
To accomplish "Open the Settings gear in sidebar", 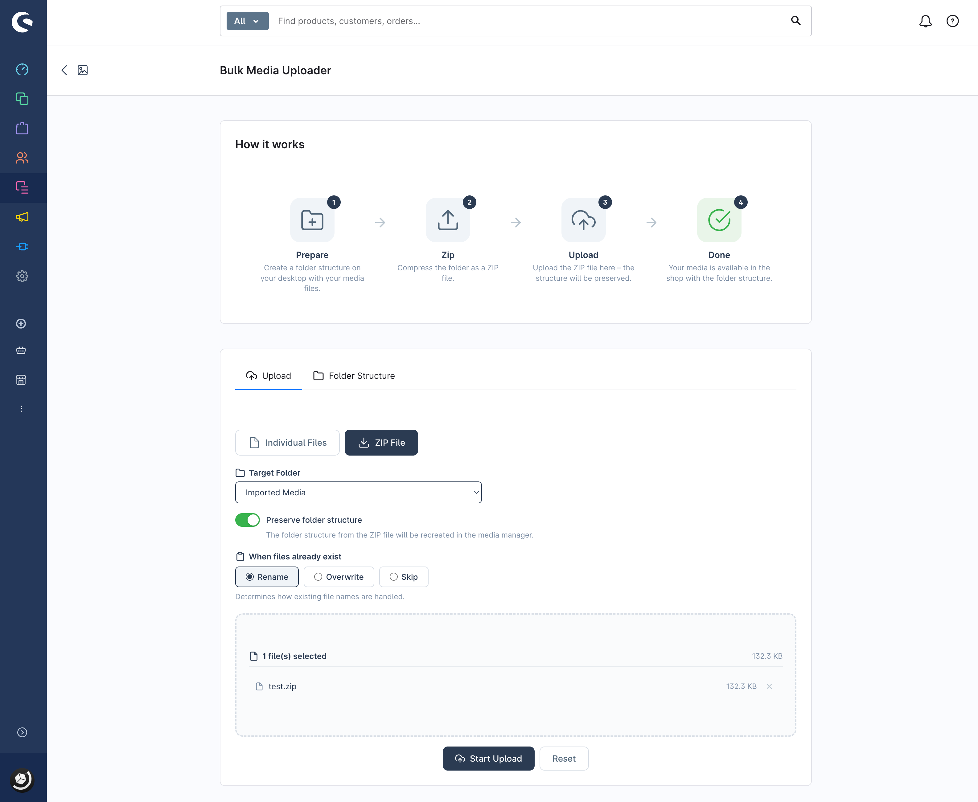I will (22, 276).
